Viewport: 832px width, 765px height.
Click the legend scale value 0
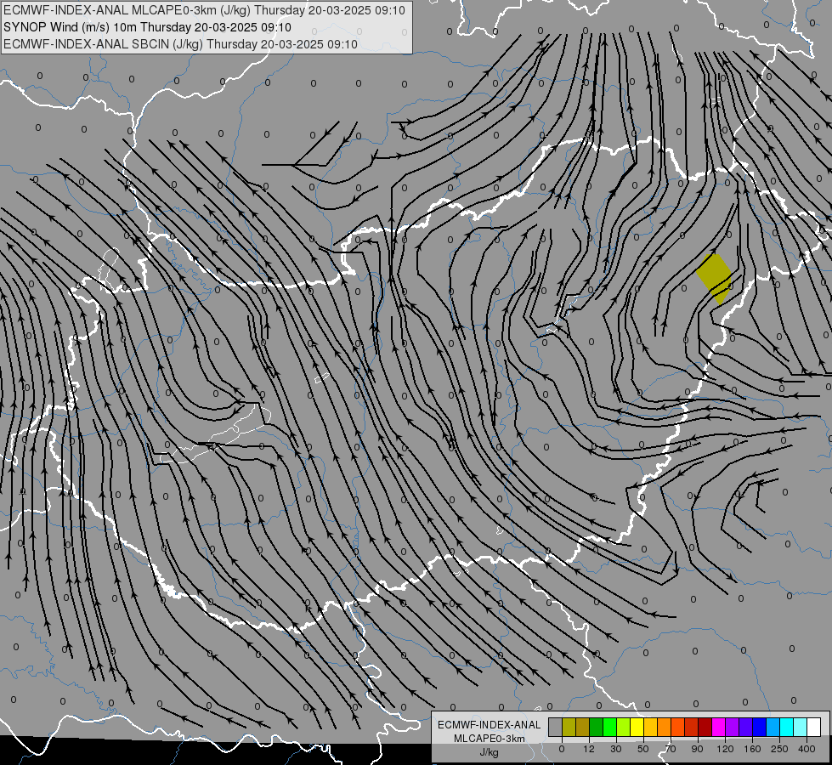(x=562, y=749)
